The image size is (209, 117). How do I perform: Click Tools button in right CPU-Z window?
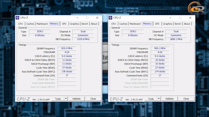(x=151, y=99)
